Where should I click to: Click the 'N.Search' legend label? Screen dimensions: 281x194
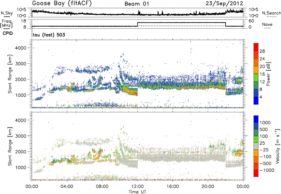pyautogui.click(x=271, y=13)
